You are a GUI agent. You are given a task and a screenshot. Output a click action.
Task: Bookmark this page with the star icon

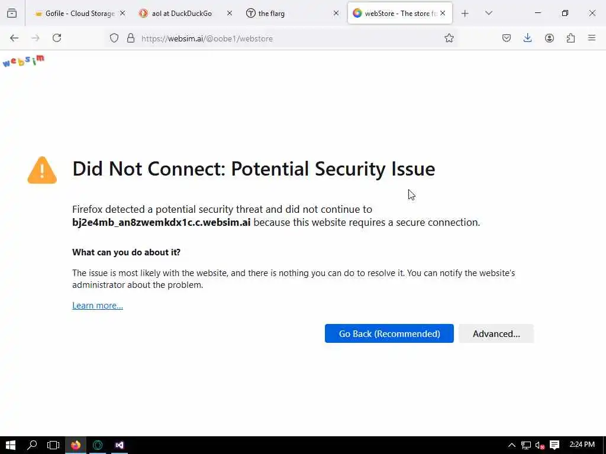[x=449, y=38]
